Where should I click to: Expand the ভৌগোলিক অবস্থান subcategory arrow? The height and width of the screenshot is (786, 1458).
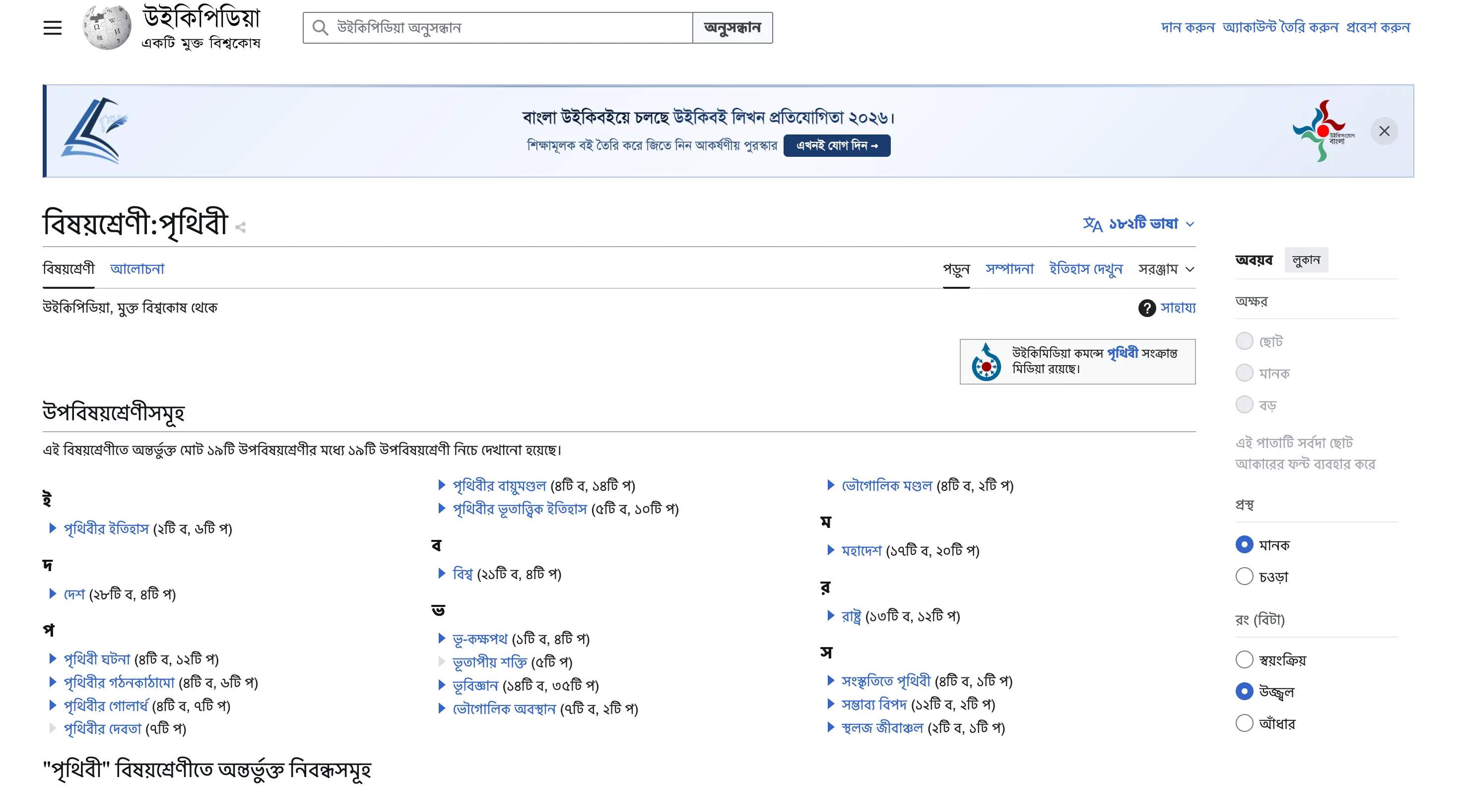(x=442, y=708)
